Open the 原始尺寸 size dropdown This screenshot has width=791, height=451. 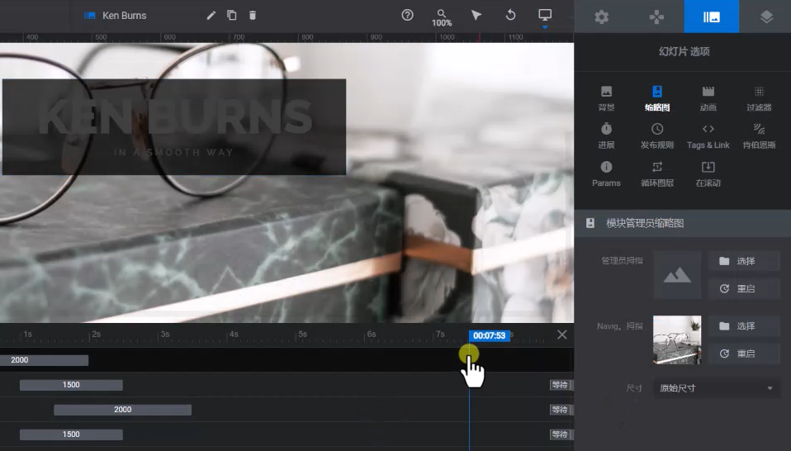point(717,388)
